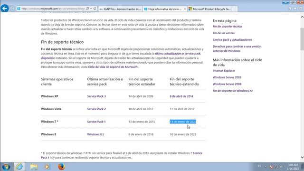Open the Windows Start menu orb
This screenshot has width=304, height=171.
click(6, 167)
